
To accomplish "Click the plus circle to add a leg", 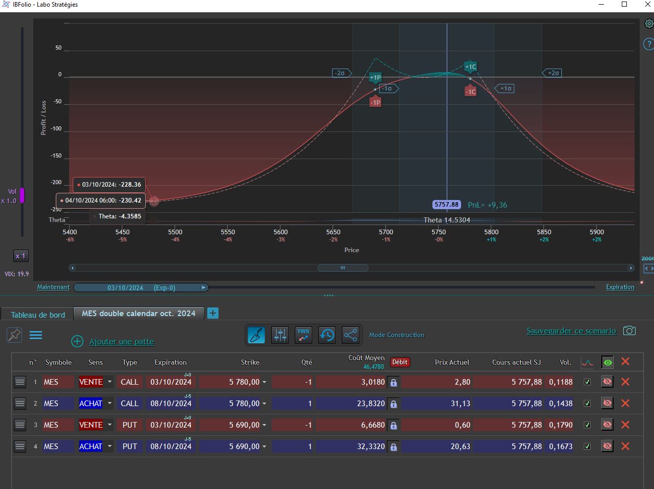I will [x=77, y=341].
